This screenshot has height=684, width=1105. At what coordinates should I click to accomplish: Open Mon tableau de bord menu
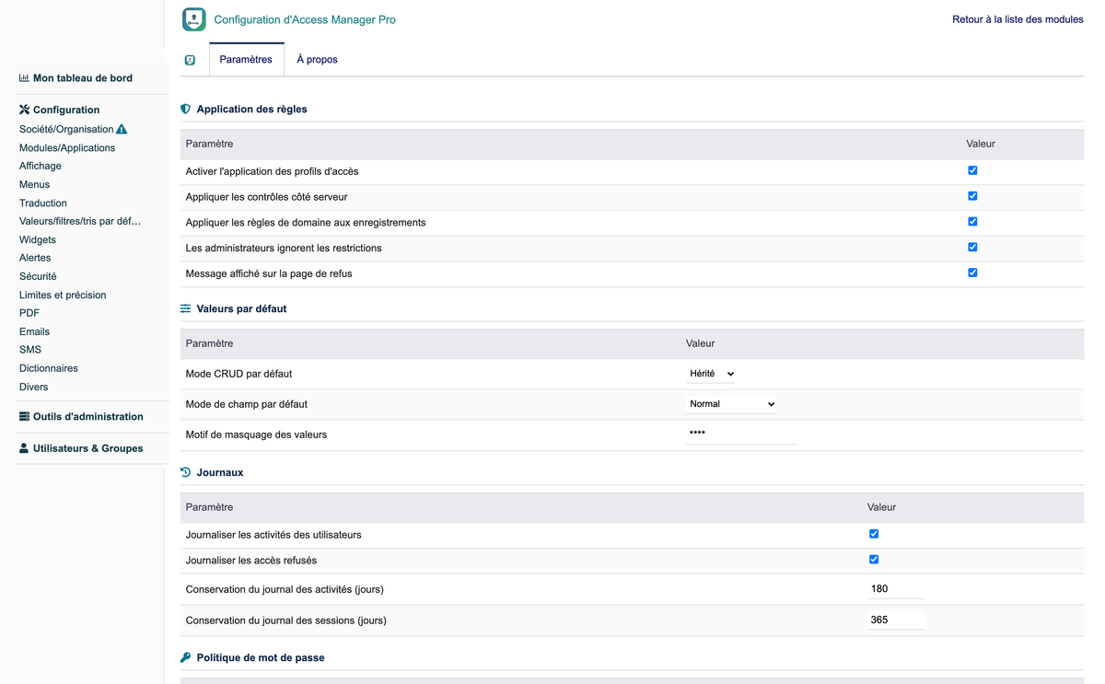(83, 78)
